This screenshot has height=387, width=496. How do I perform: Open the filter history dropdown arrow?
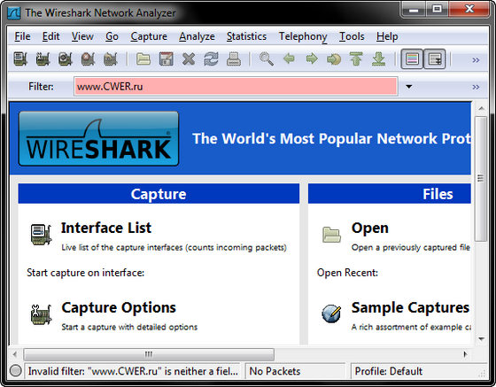pyautogui.click(x=409, y=86)
